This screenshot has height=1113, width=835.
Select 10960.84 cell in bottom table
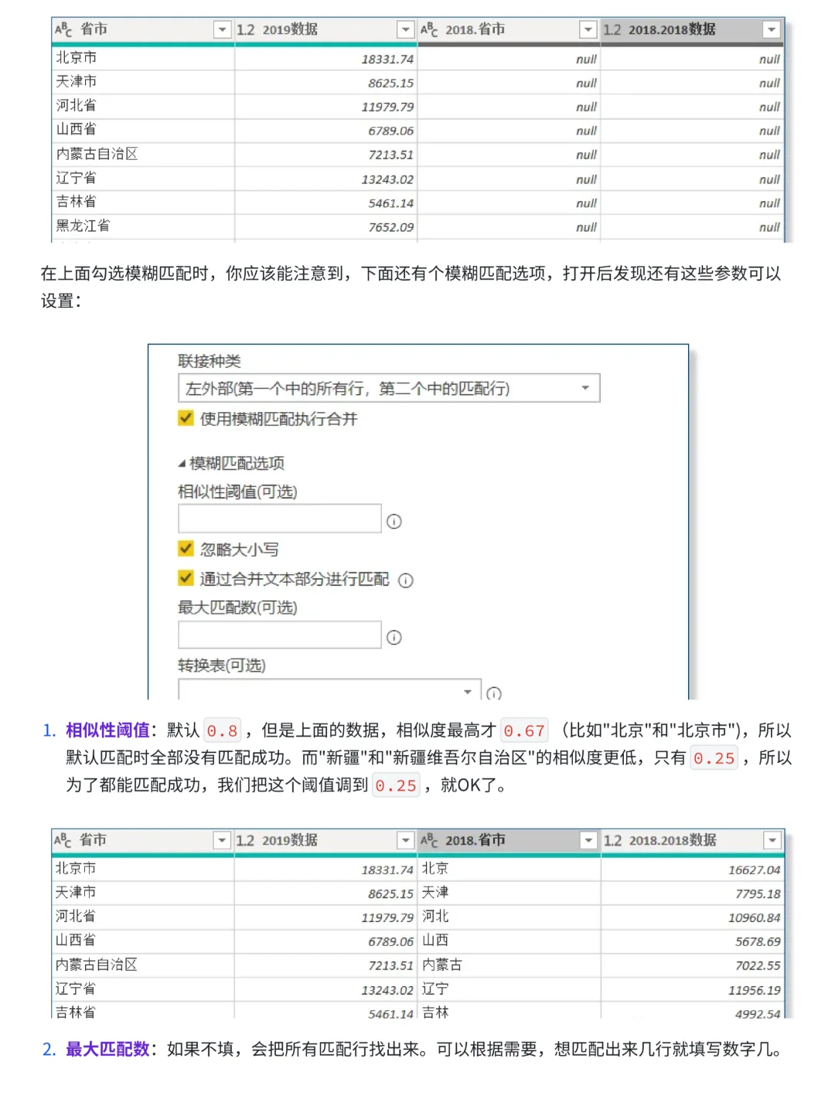pyautogui.click(x=693, y=917)
